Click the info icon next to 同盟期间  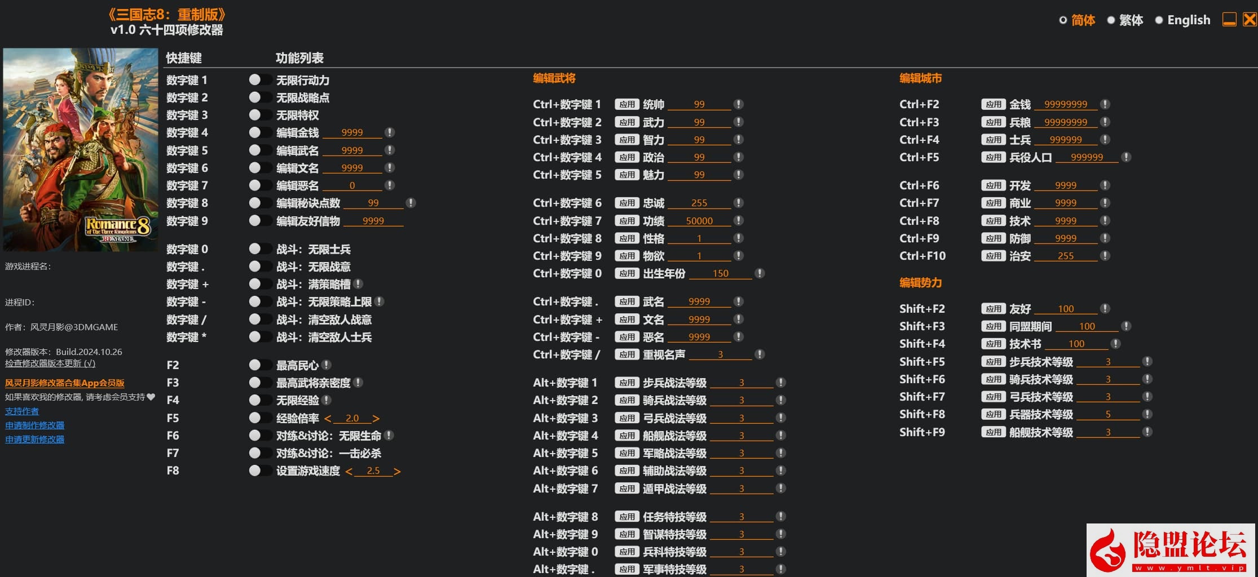(x=1126, y=326)
